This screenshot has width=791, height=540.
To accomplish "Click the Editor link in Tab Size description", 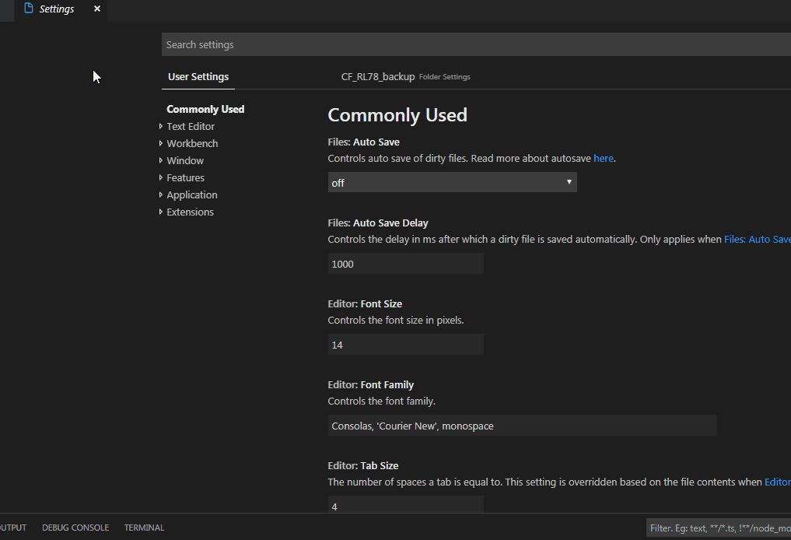I will point(777,482).
